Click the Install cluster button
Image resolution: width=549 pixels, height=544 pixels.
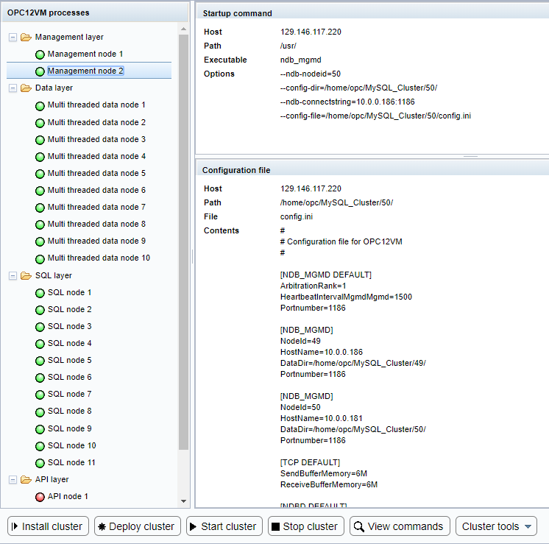[48, 526]
